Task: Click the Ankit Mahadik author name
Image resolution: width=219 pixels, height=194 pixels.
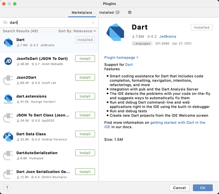Action: pos(52,64)
